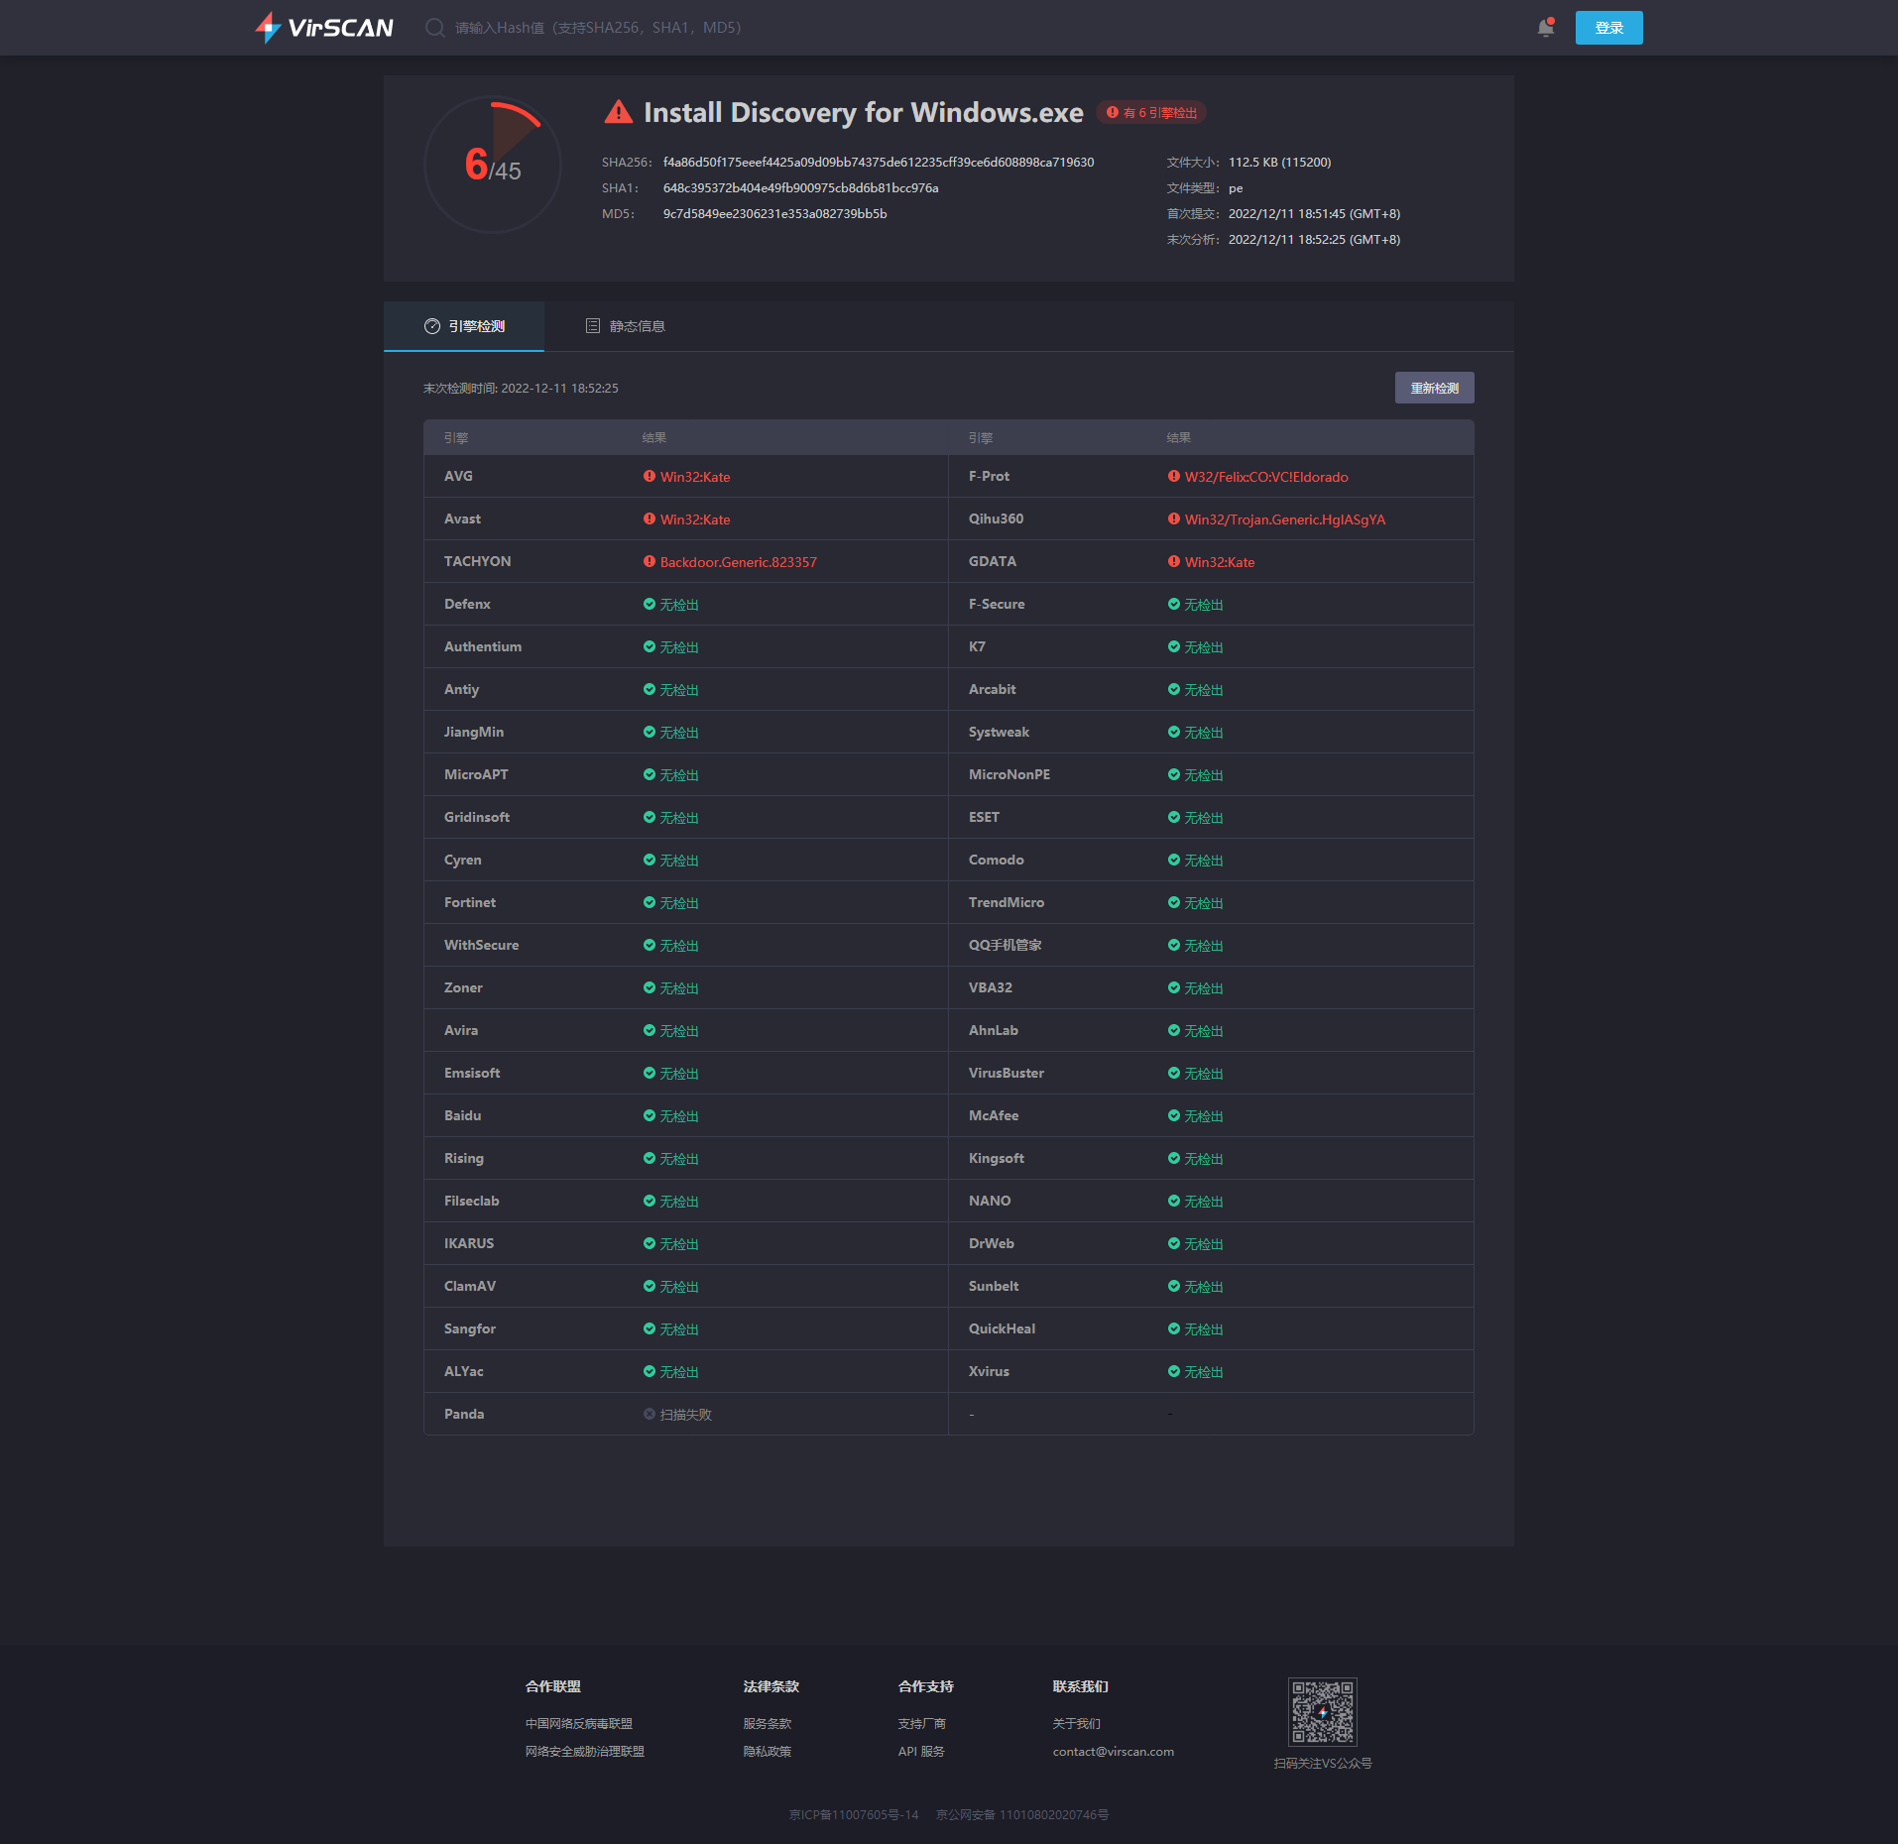This screenshot has width=1898, height=1844.
Task: Click the red alert icon beside AVG result
Action: [x=650, y=476]
